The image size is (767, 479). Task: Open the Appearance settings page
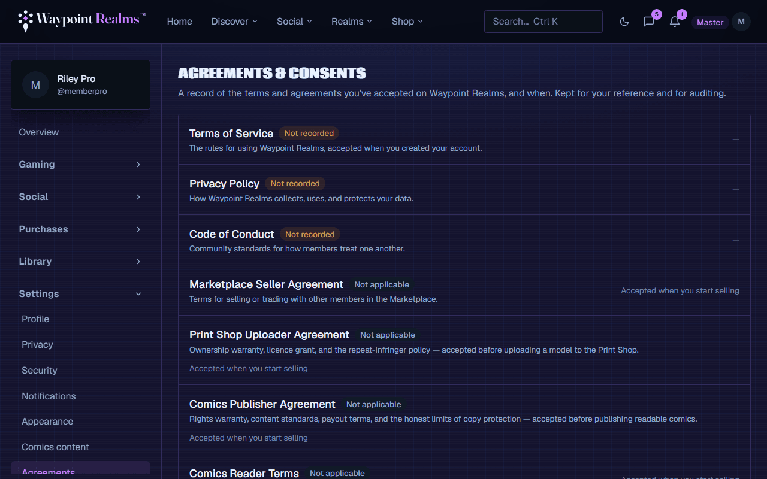point(80,422)
